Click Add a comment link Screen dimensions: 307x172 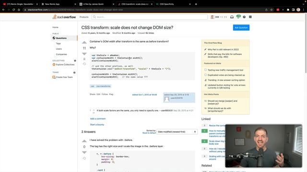point(98,118)
